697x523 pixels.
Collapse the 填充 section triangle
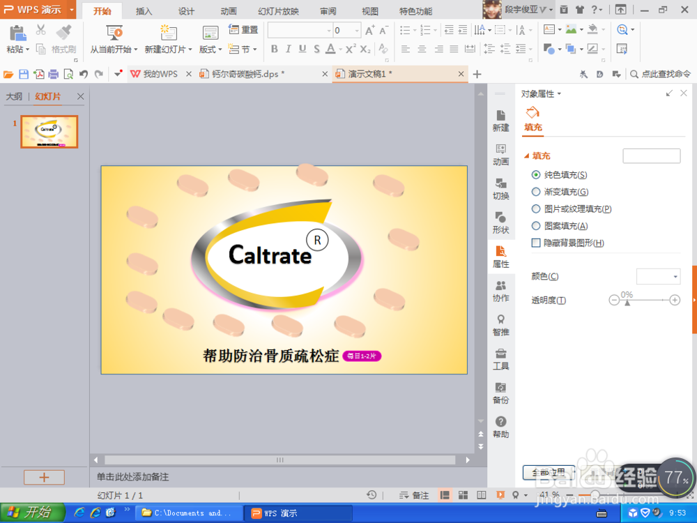[x=527, y=156]
